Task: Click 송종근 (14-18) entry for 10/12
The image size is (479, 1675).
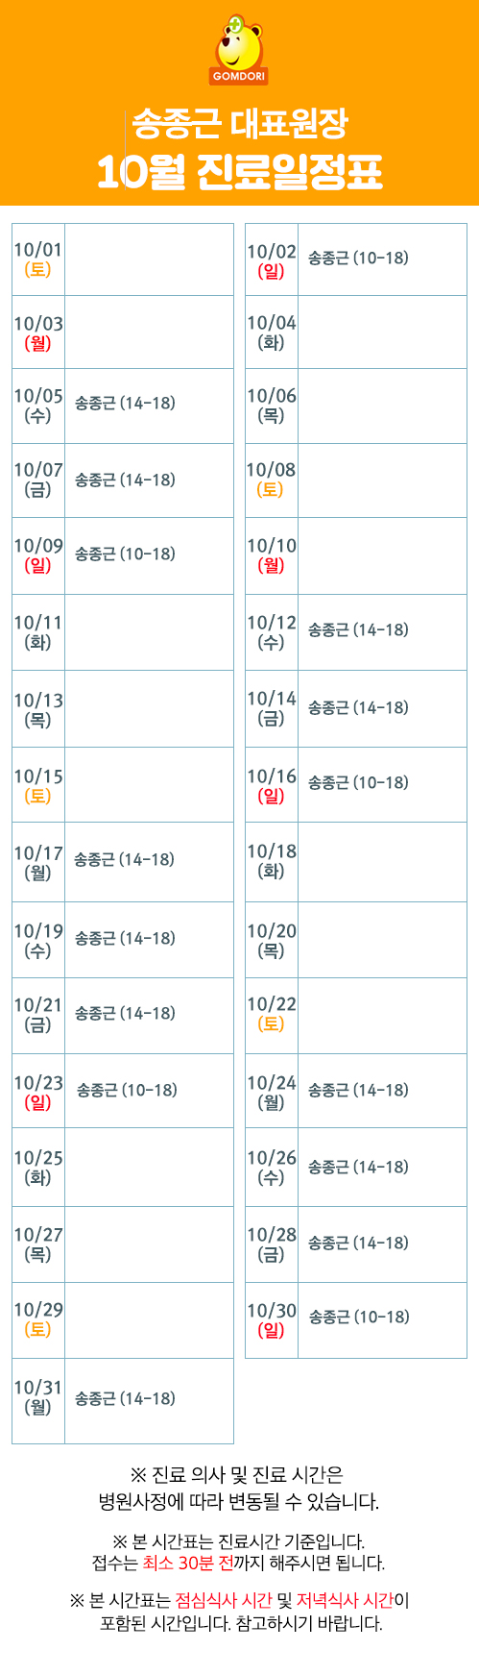Action: [358, 629]
